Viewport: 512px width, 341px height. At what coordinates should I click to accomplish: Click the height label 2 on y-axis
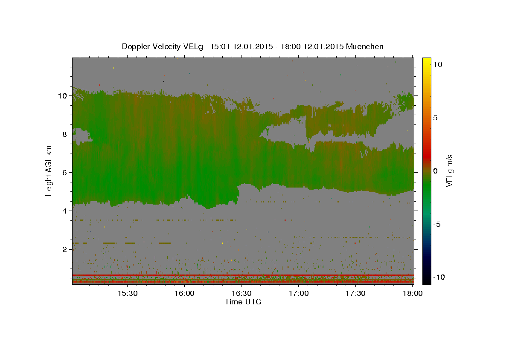click(66, 249)
